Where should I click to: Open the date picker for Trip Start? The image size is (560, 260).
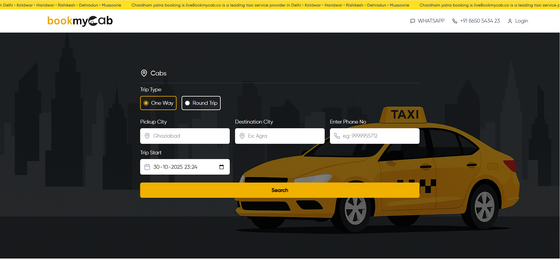[222, 167]
